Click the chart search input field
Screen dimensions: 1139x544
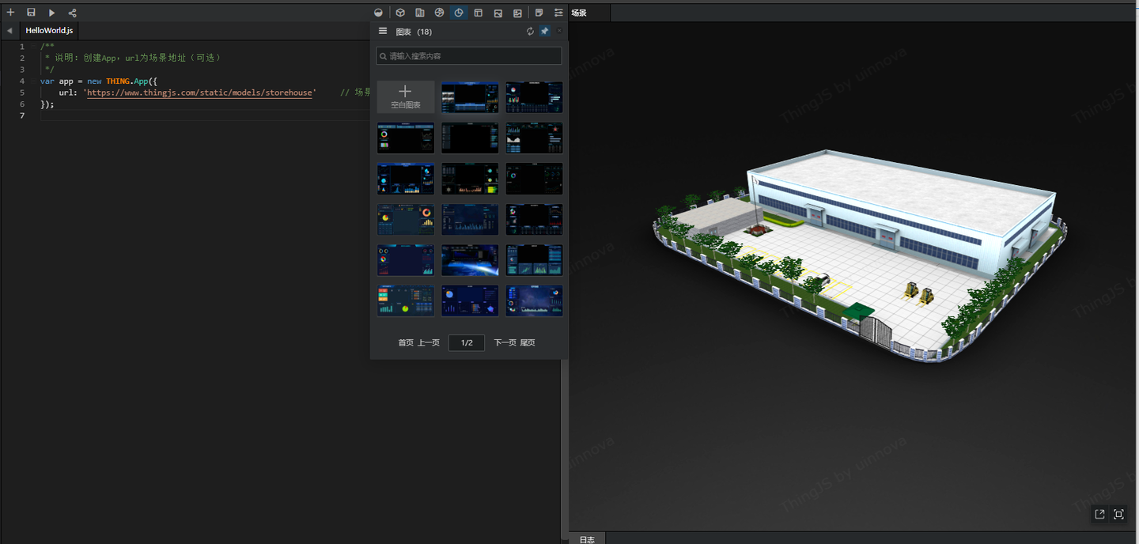(469, 55)
